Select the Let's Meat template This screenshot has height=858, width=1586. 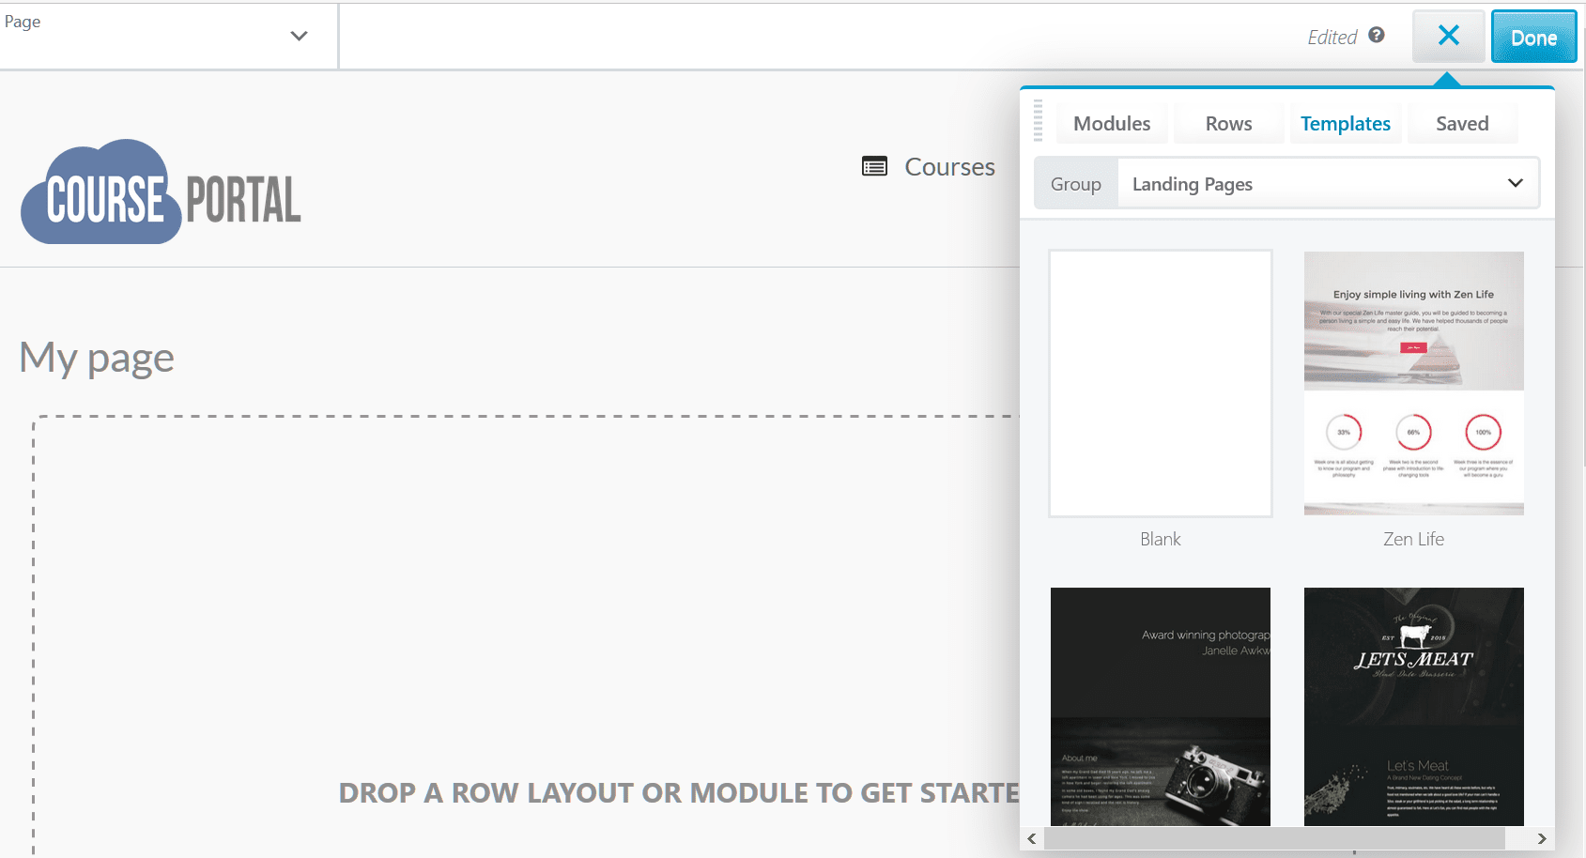coord(1412,707)
